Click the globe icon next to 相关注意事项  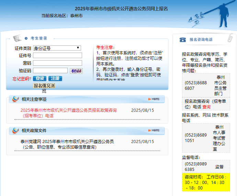[x=15, y=99]
